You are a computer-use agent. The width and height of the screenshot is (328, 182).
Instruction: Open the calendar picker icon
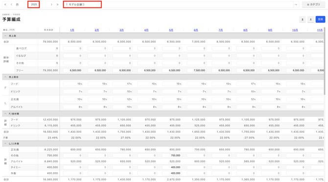click(x=17, y=4)
